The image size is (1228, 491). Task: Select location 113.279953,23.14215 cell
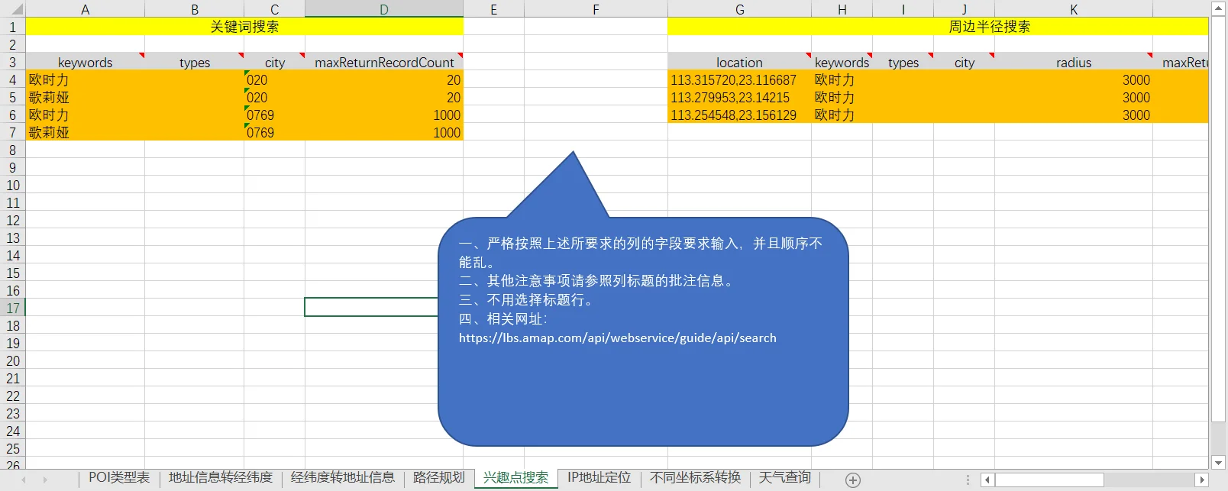click(x=739, y=97)
